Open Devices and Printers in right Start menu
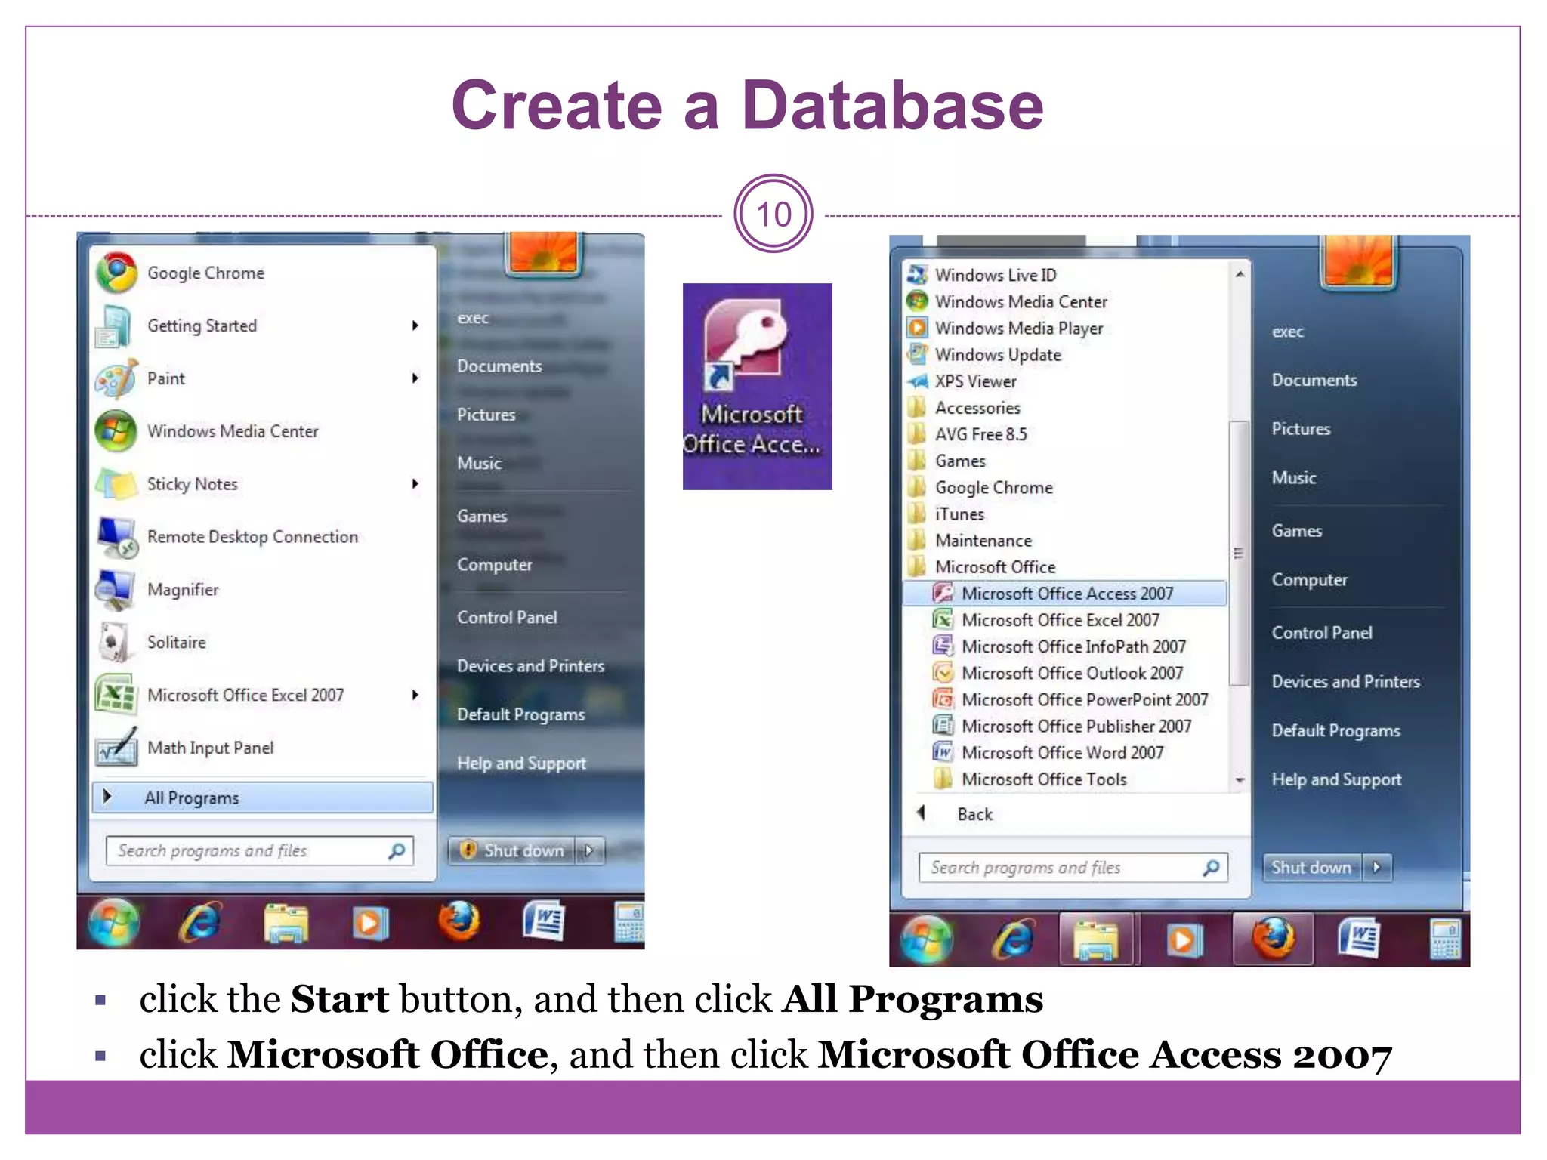 [x=1345, y=682]
